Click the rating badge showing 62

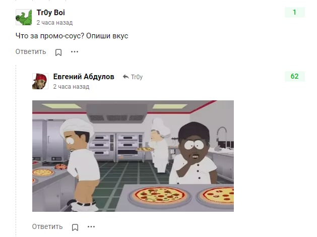(294, 77)
